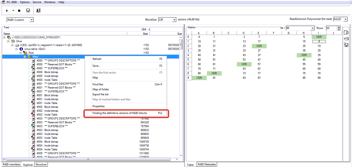Switch to the RAID members tab
This screenshot has height=167, width=352.
[x=12, y=165]
